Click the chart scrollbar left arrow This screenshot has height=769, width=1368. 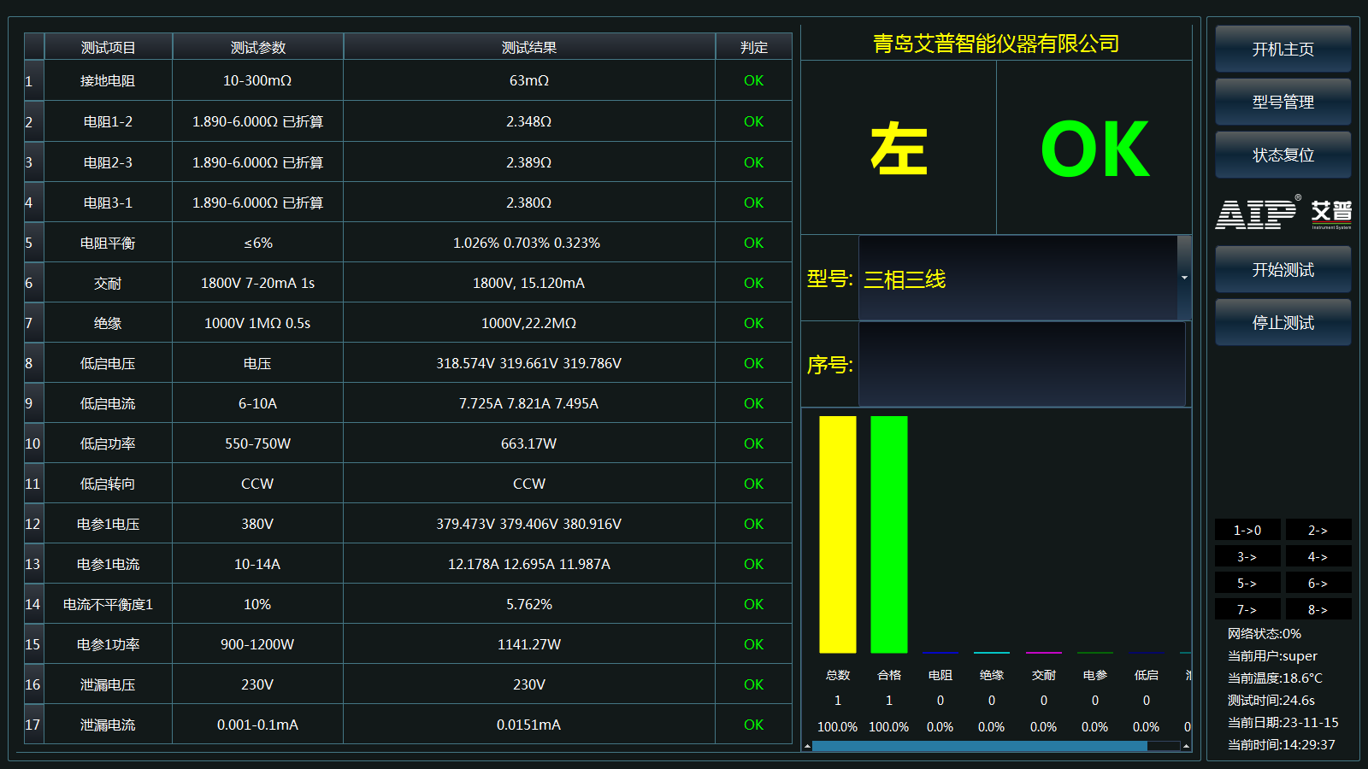tap(807, 746)
